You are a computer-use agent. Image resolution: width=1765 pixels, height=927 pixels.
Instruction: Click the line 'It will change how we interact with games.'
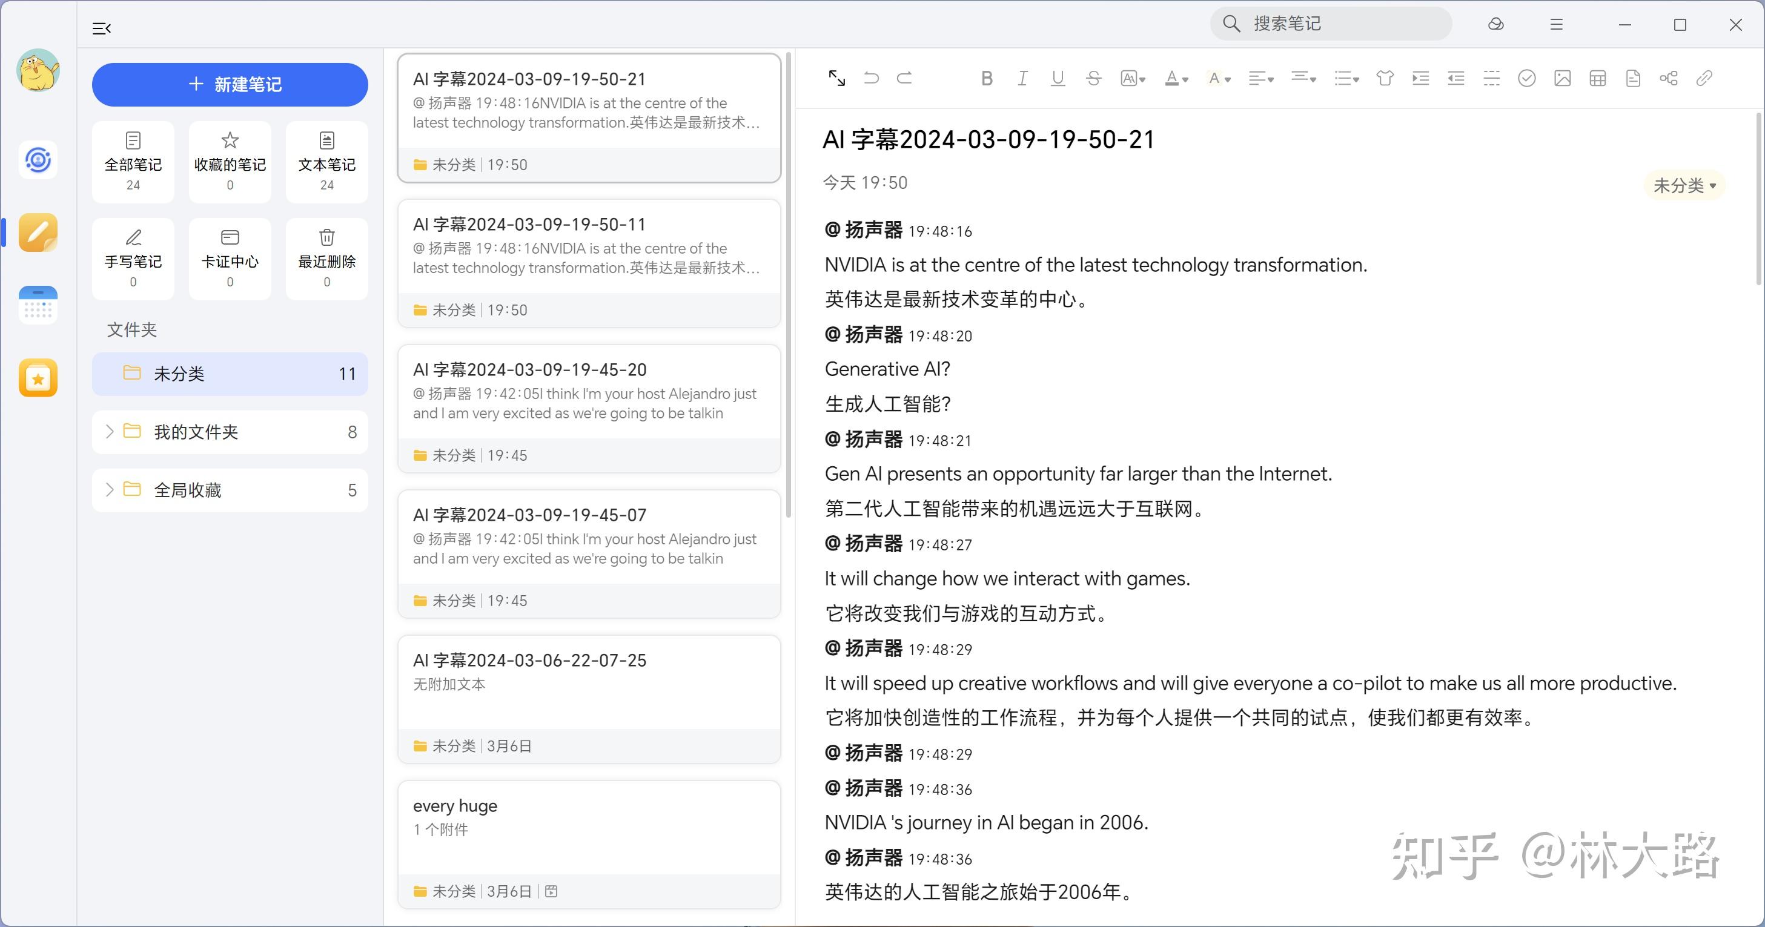[1007, 579]
